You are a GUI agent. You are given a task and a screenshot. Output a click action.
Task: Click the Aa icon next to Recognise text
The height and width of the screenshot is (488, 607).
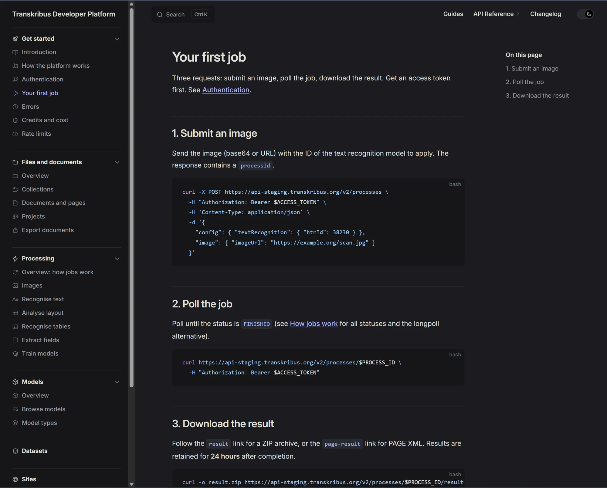[x=15, y=299]
